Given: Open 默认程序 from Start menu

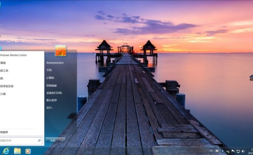Looking at the screenshot, I should 52,100.
